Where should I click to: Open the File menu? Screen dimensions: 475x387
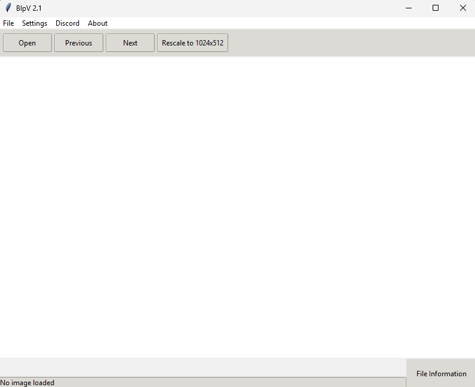[x=8, y=23]
